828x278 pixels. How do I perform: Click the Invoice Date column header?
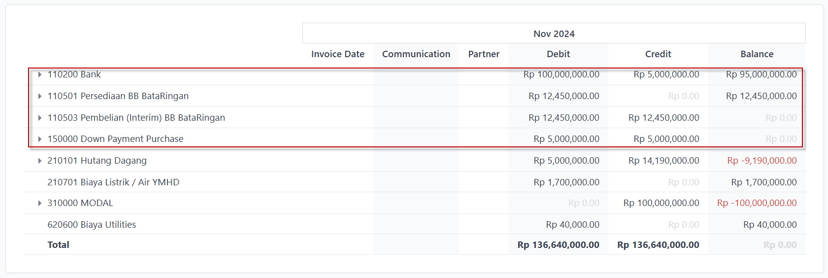(338, 54)
